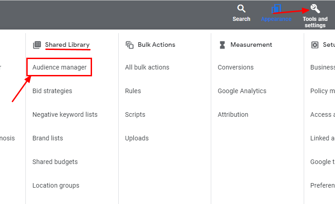The width and height of the screenshot is (335, 204).
Task: Click the Measurement heading
Action: 251,45
